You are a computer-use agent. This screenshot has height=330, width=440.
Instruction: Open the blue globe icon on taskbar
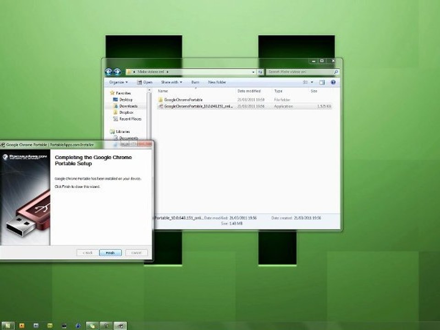click(78, 326)
